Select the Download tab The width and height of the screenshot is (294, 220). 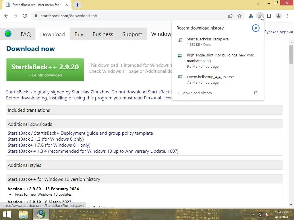pos(53,34)
